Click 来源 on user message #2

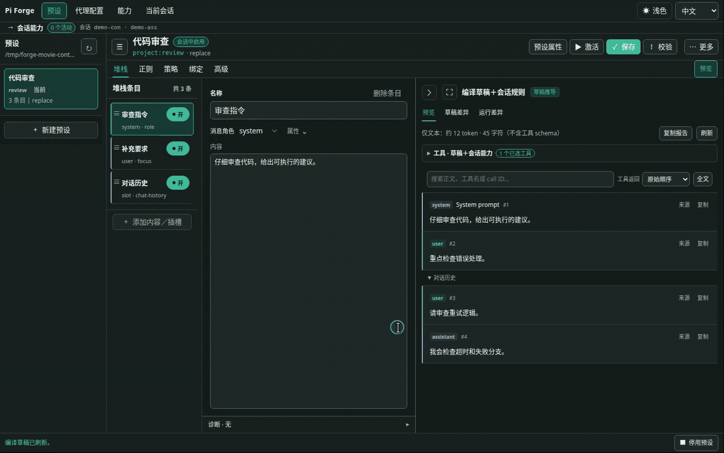click(684, 243)
